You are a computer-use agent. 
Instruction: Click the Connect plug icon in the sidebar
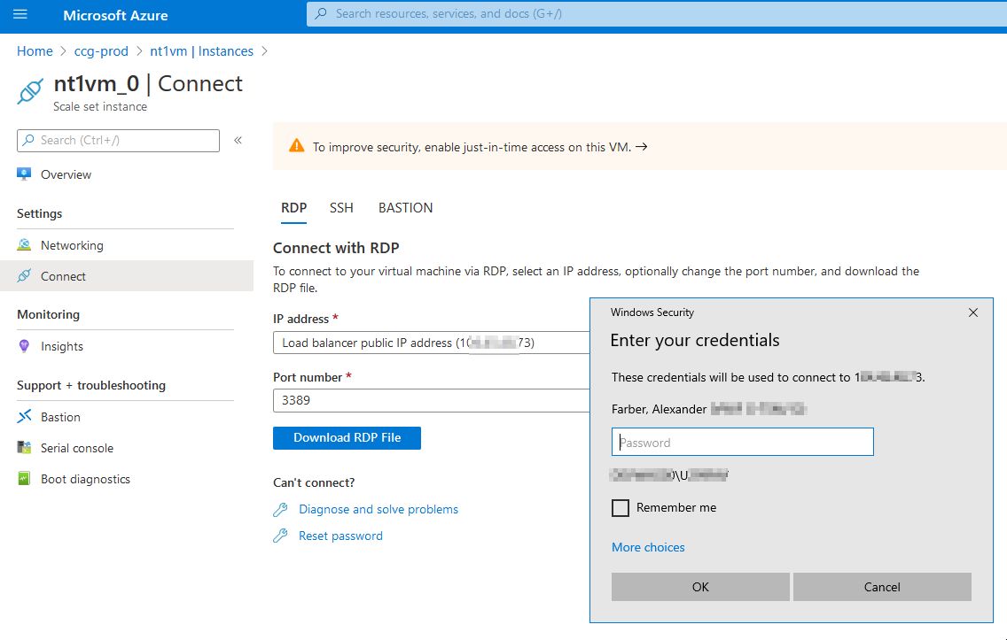click(24, 276)
